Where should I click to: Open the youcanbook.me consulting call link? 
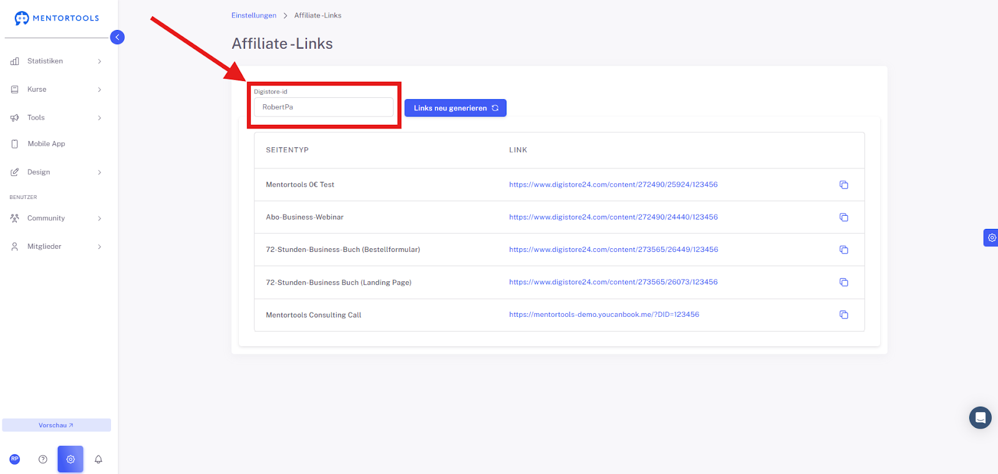click(604, 314)
